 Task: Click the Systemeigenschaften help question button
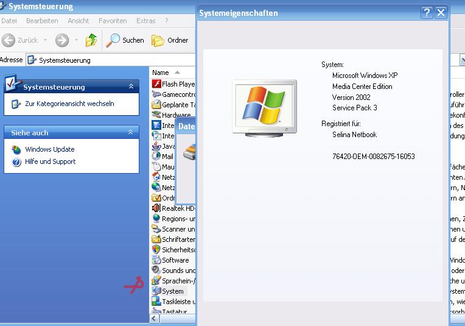click(427, 12)
